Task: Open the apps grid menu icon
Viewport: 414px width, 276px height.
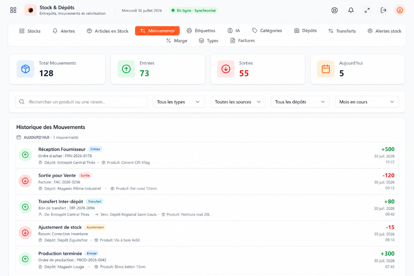Action: pyautogui.click(x=13, y=10)
